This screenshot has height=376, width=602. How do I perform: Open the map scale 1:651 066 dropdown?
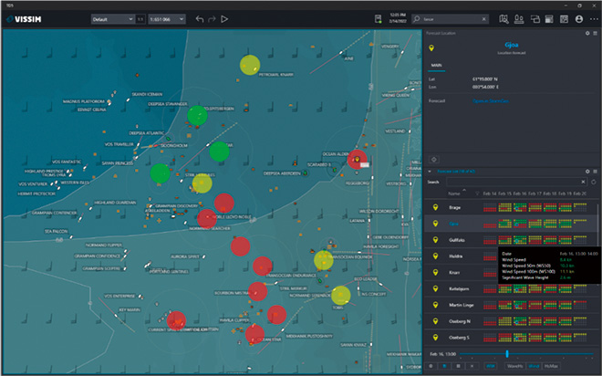(x=167, y=19)
